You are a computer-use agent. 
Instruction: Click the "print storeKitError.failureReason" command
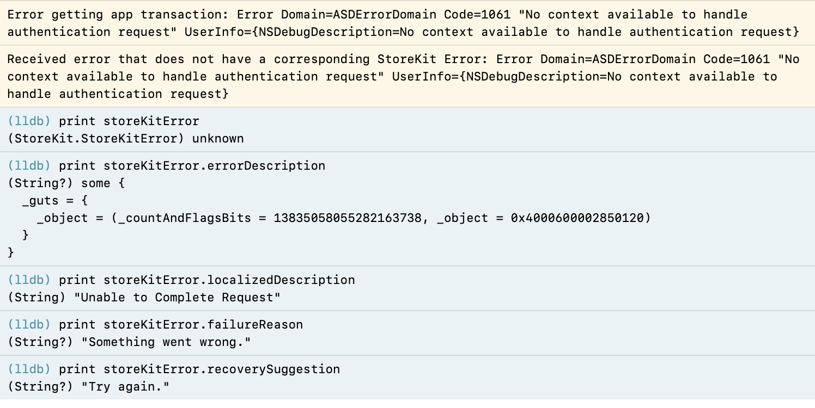181,324
